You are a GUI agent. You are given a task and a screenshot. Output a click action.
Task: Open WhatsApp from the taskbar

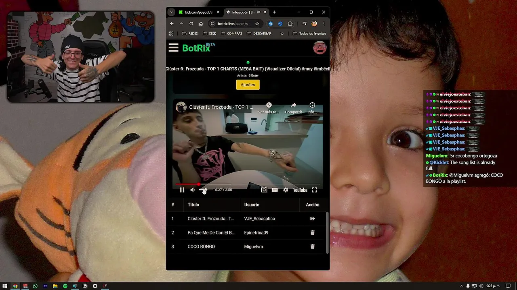[x=35, y=286]
